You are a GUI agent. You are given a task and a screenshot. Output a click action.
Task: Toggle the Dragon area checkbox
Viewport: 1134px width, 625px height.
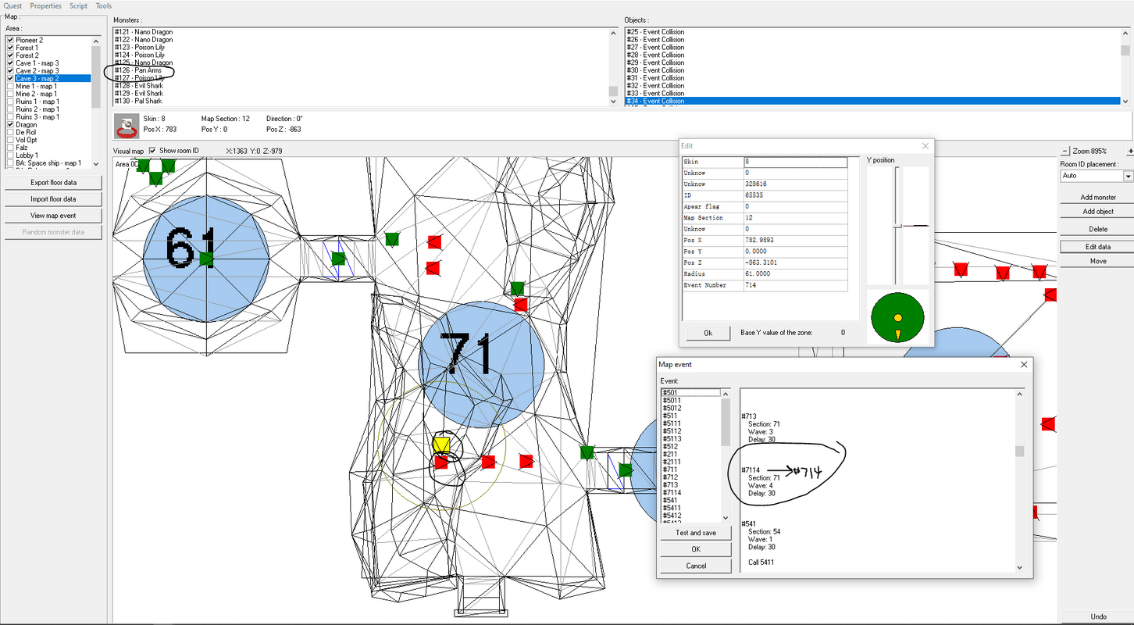[x=10, y=124]
